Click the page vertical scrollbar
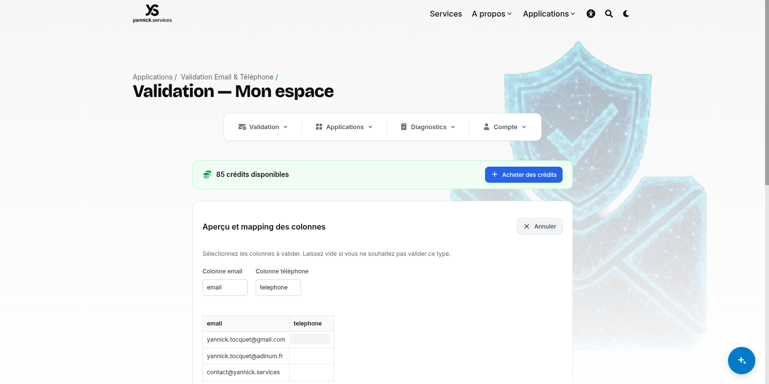 tap(767, 93)
